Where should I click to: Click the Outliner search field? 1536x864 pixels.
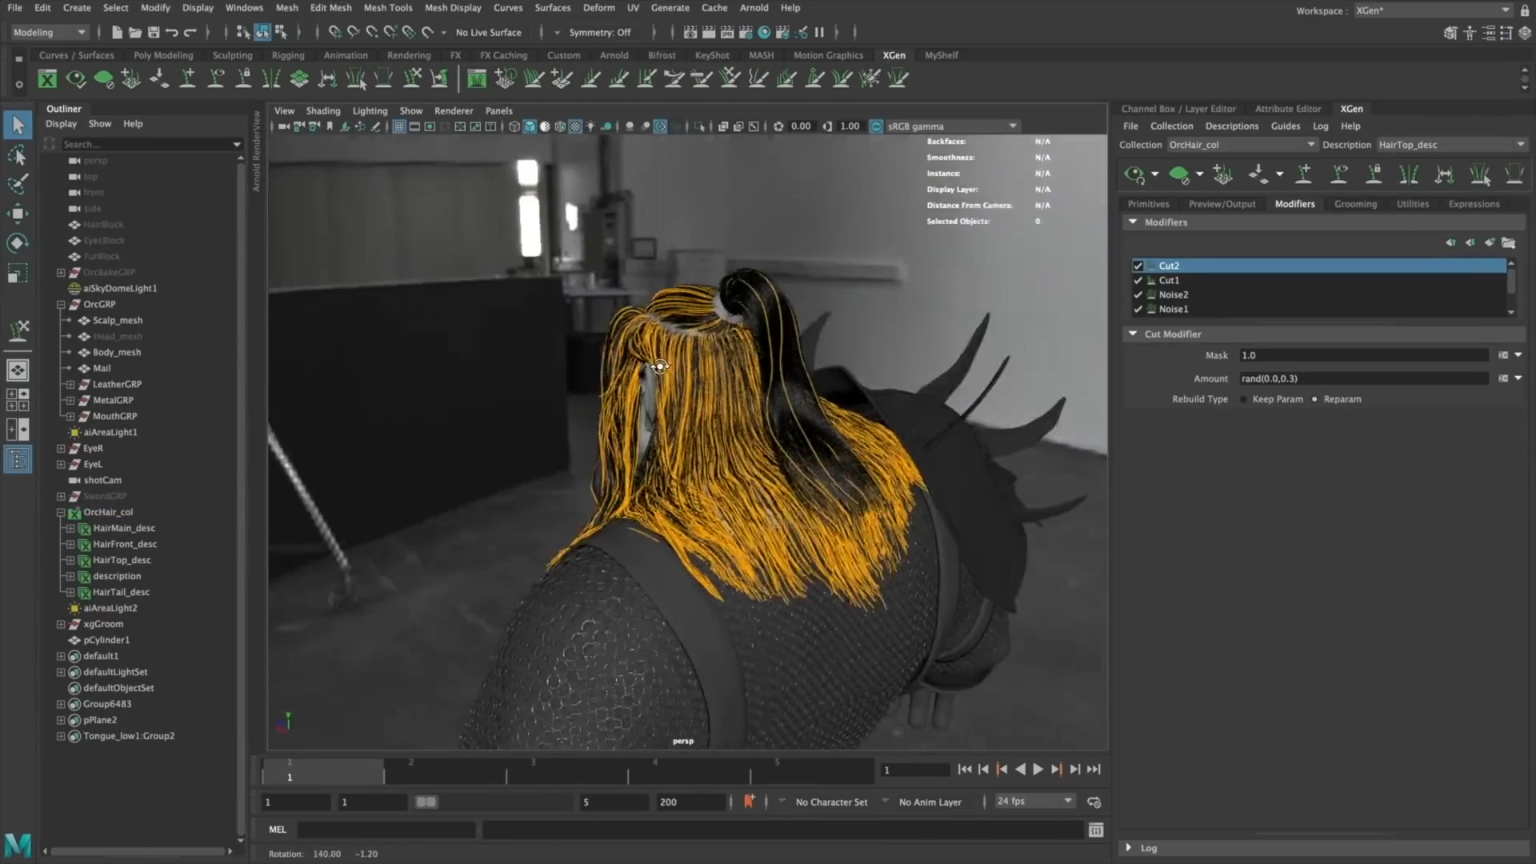pyautogui.click(x=152, y=145)
